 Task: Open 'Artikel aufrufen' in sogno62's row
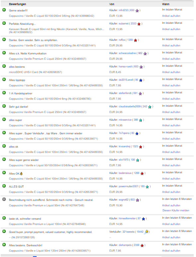click(x=171, y=205)
